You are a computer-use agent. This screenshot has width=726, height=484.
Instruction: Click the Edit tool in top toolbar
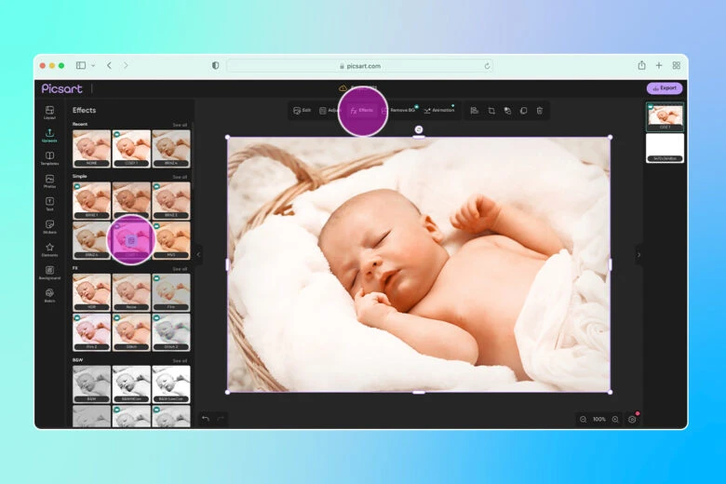click(x=302, y=111)
